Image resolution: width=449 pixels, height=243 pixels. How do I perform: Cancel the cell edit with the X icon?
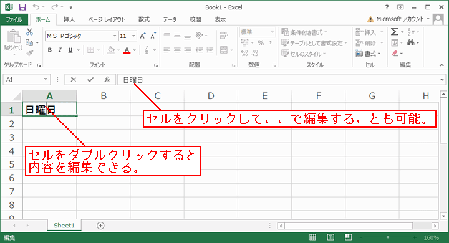click(74, 80)
